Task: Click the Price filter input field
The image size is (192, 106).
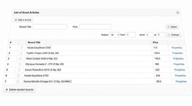Action: 95,27
